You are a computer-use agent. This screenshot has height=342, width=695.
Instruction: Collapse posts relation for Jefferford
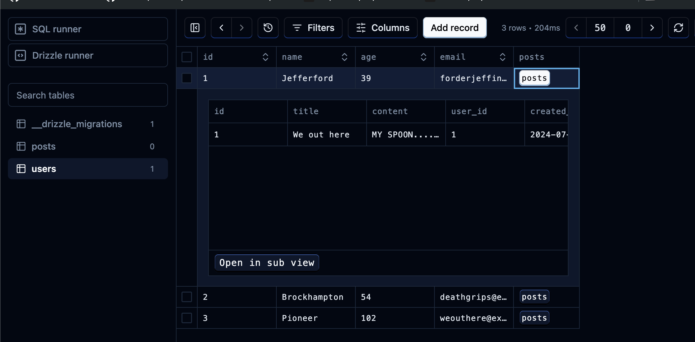(534, 78)
